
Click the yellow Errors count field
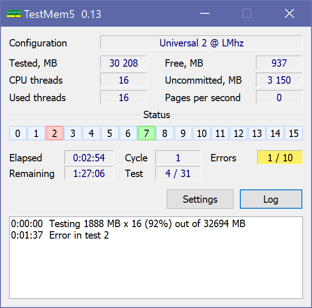279,158
